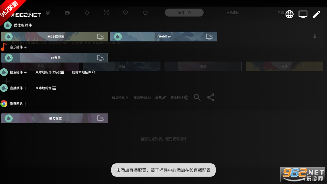This screenshot has height=184, width=327.
Task: Click the search magnifier icon
Action: pos(197,97)
